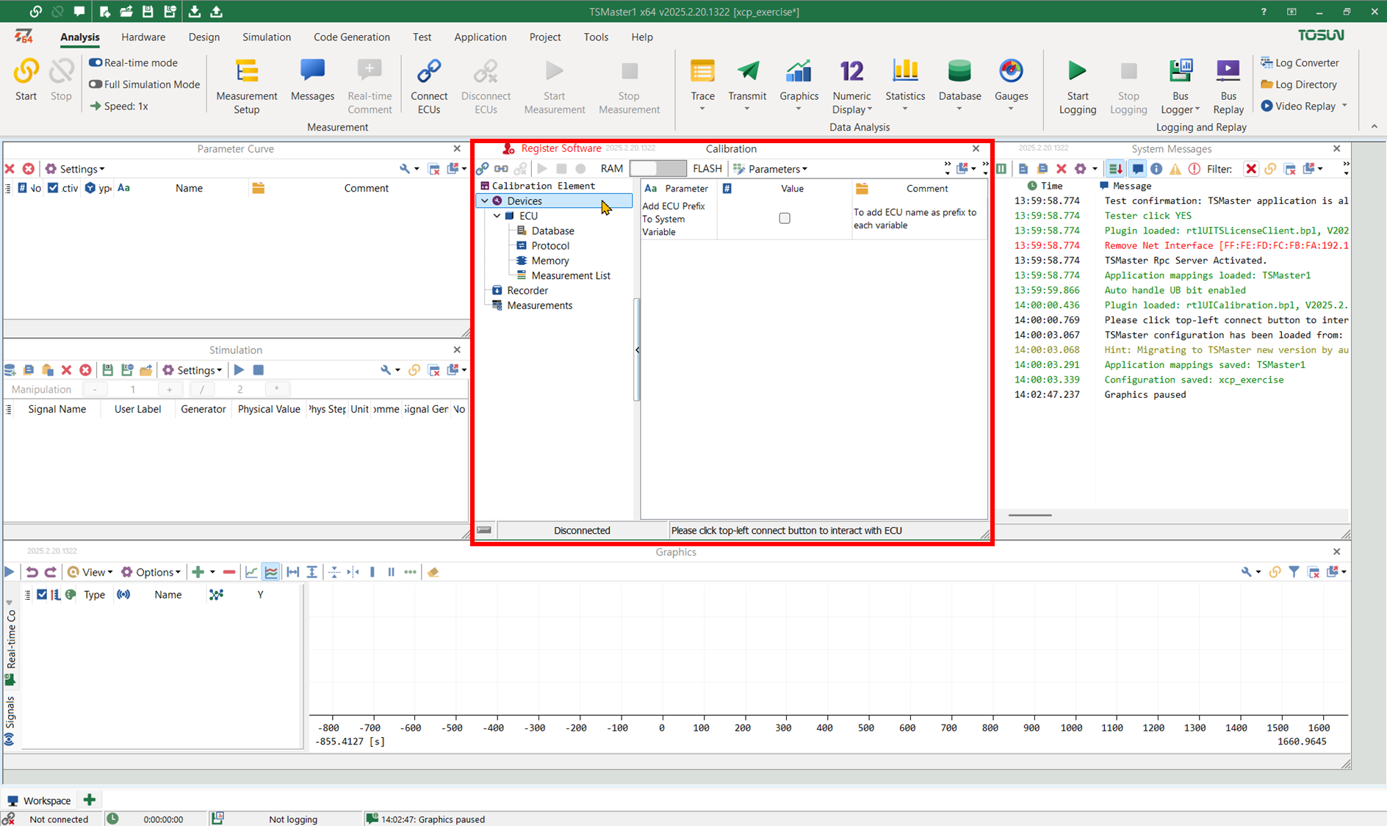This screenshot has height=826, width=1387.
Task: Click red X filter clear in System Messages
Action: (x=1251, y=169)
